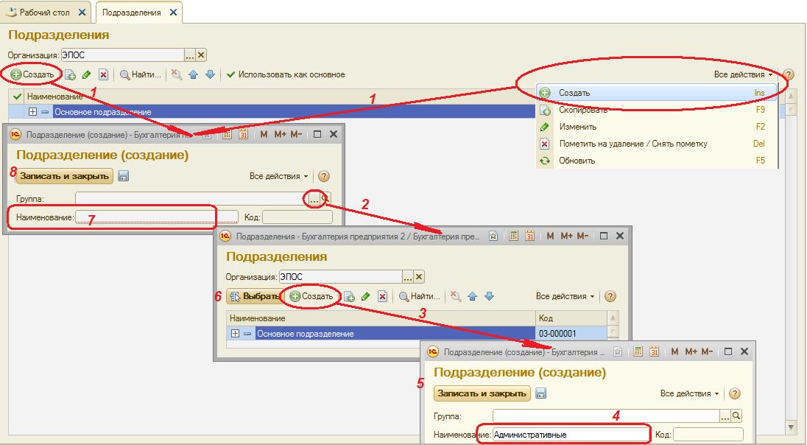
Task: Click help icon in second creation dialog
Action: [x=735, y=393]
